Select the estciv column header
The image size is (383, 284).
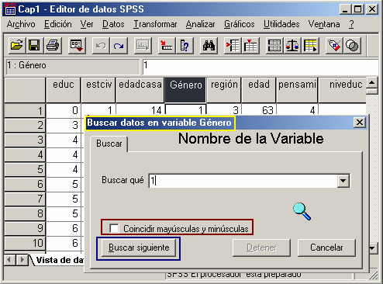coord(98,89)
